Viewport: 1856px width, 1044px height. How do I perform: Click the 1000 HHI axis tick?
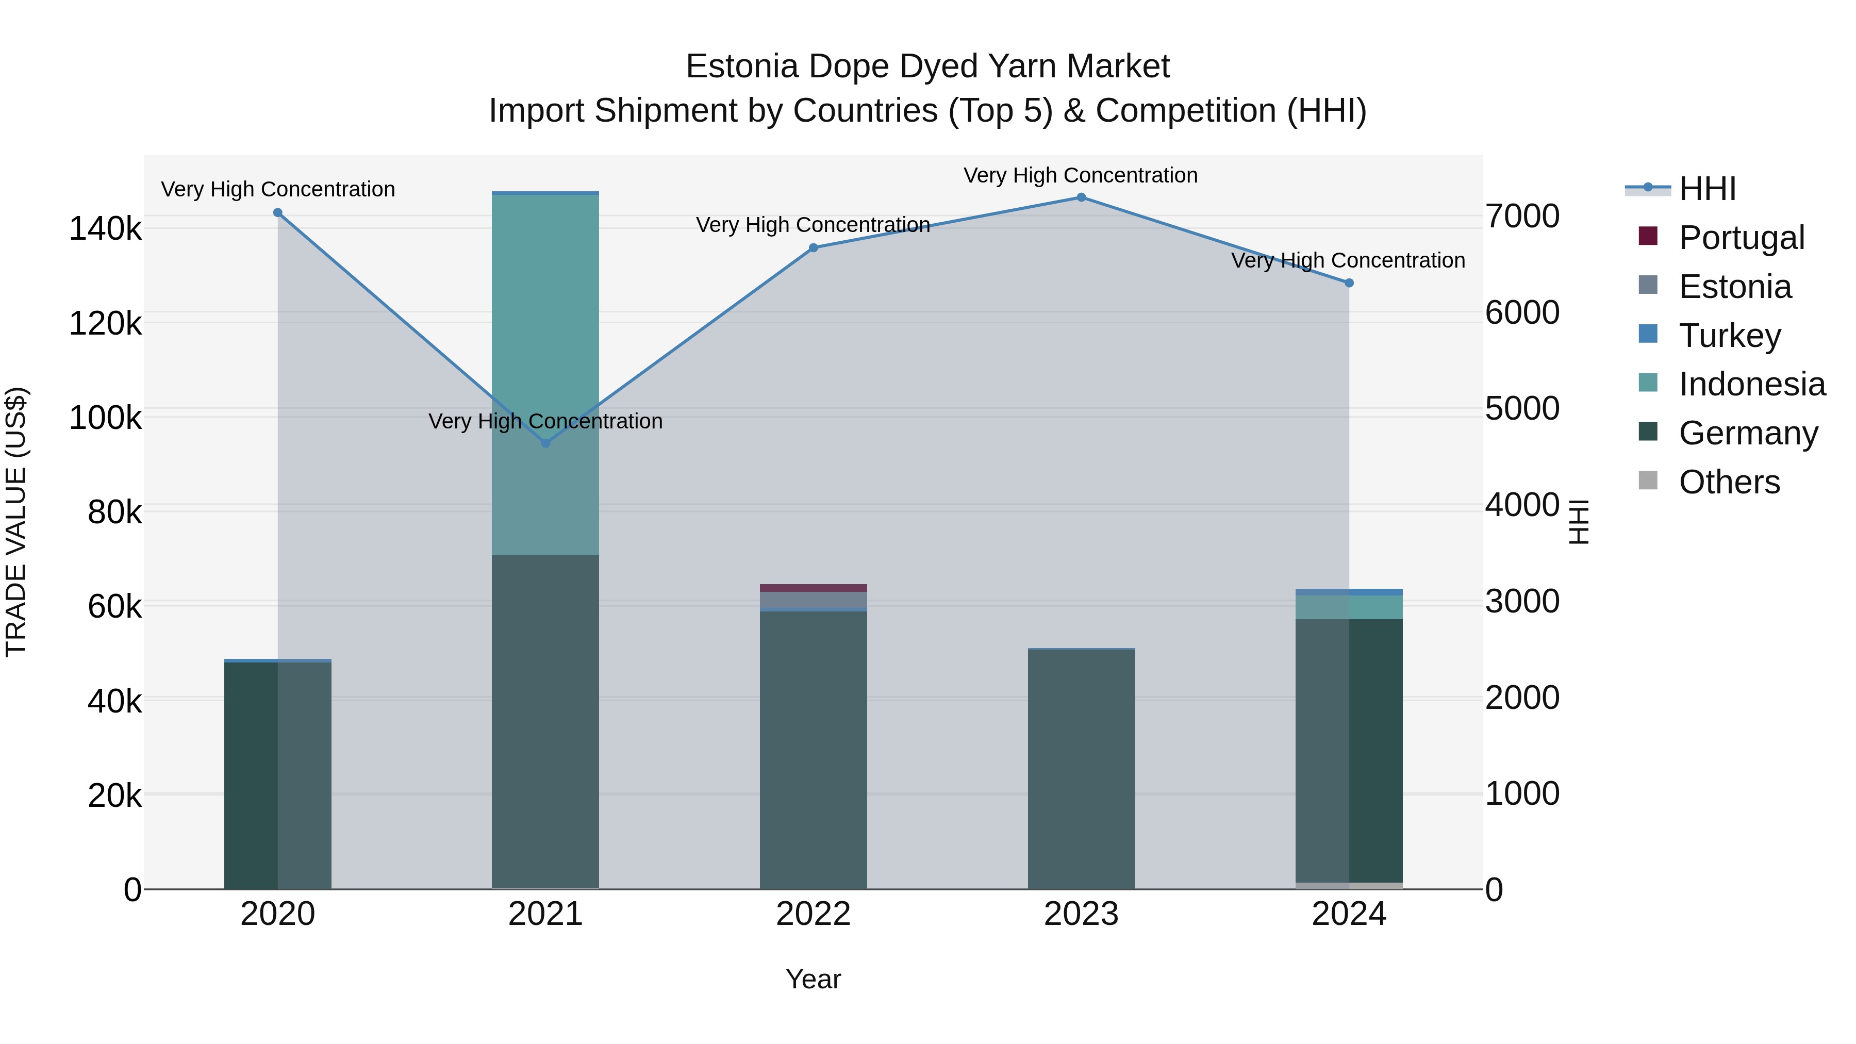[x=1522, y=794]
